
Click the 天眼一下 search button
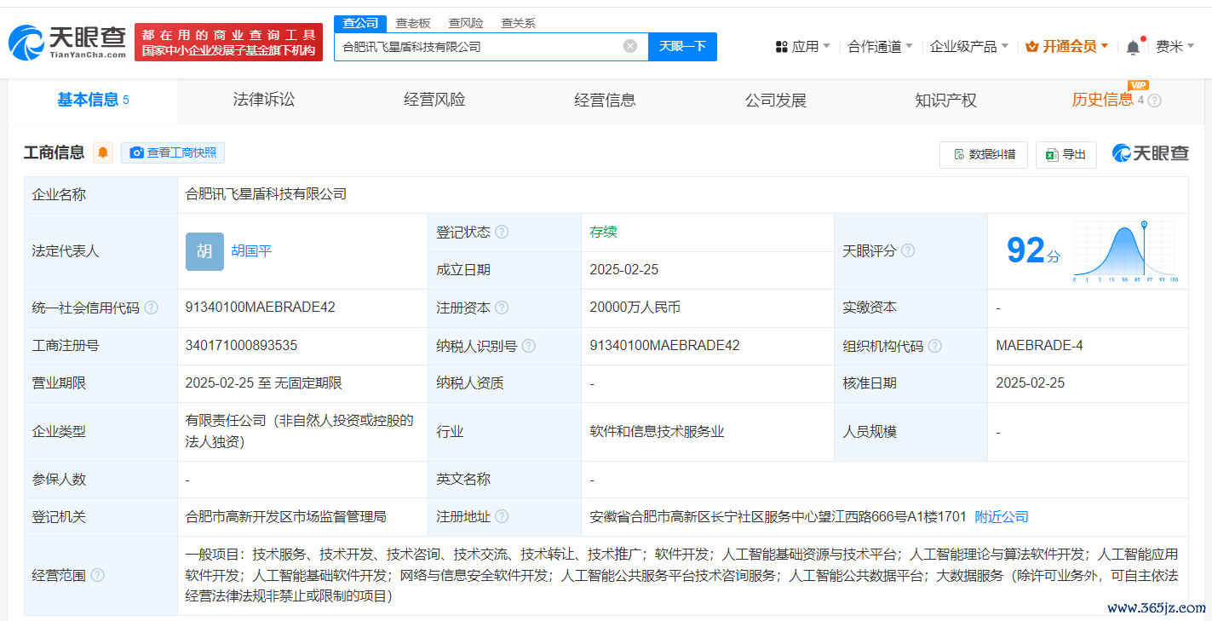tap(682, 46)
